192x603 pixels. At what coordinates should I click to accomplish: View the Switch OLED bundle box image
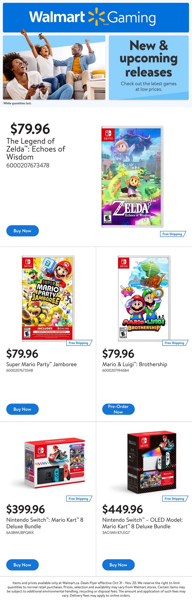pyautogui.click(x=151, y=461)
